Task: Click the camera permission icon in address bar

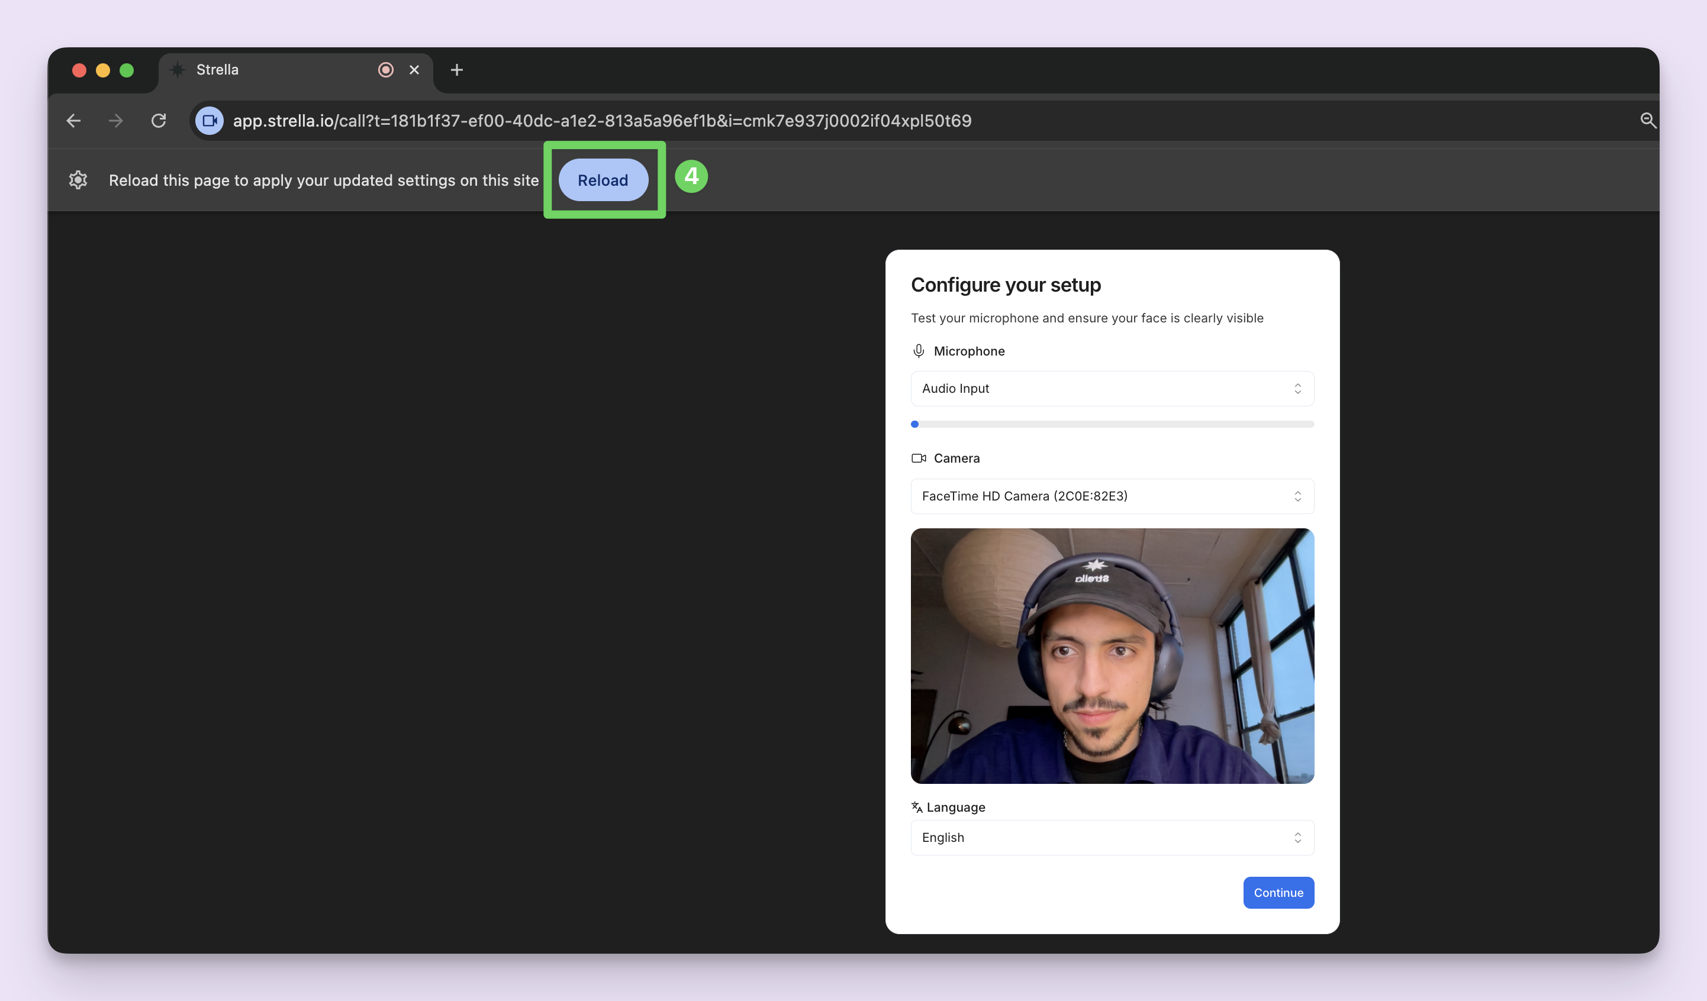Action: [x=210, y=121]
